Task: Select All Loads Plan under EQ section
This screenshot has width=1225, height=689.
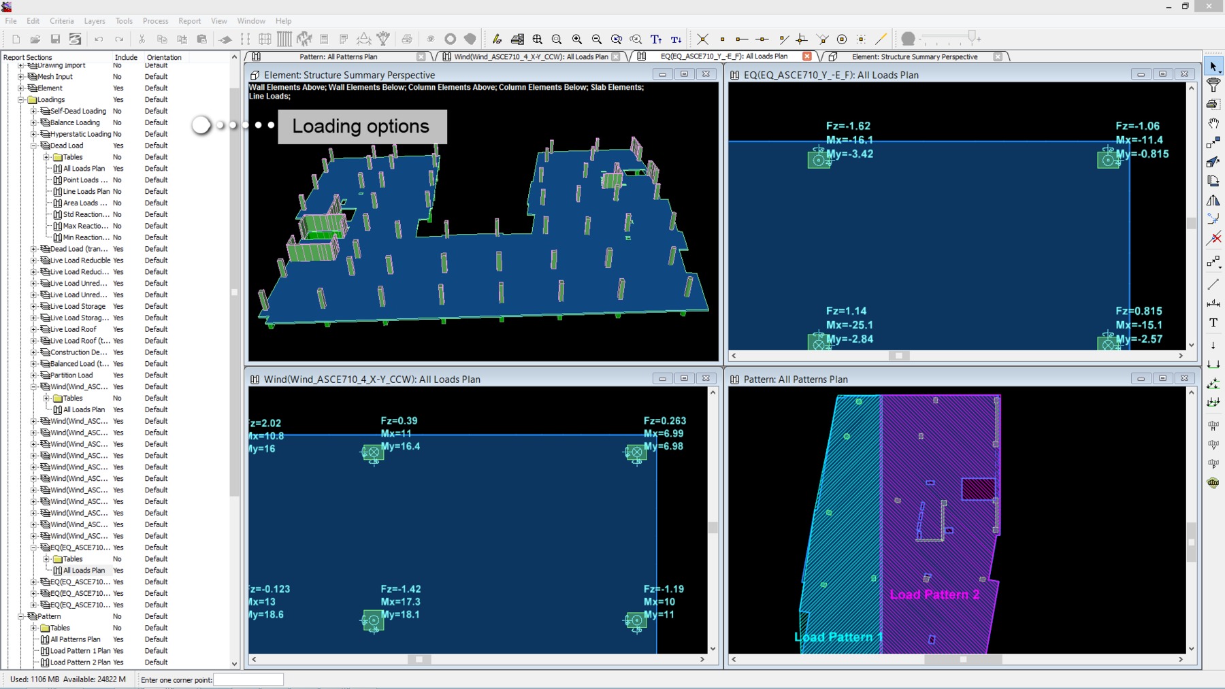Action: pyautogui.click(x=84, y=571)
